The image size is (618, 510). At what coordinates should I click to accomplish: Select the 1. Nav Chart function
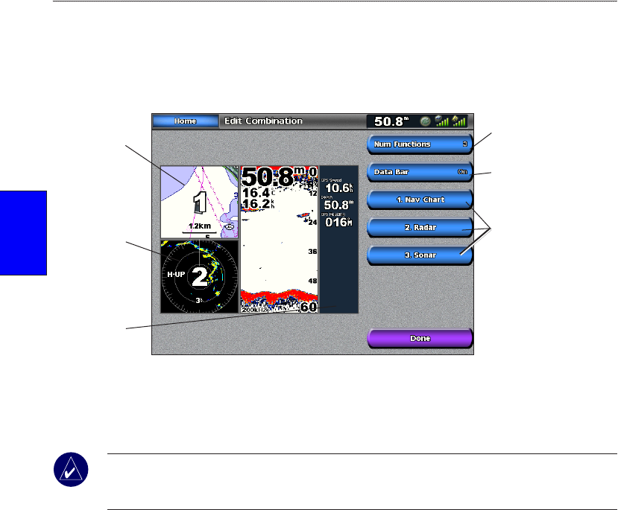pos(420,200)
